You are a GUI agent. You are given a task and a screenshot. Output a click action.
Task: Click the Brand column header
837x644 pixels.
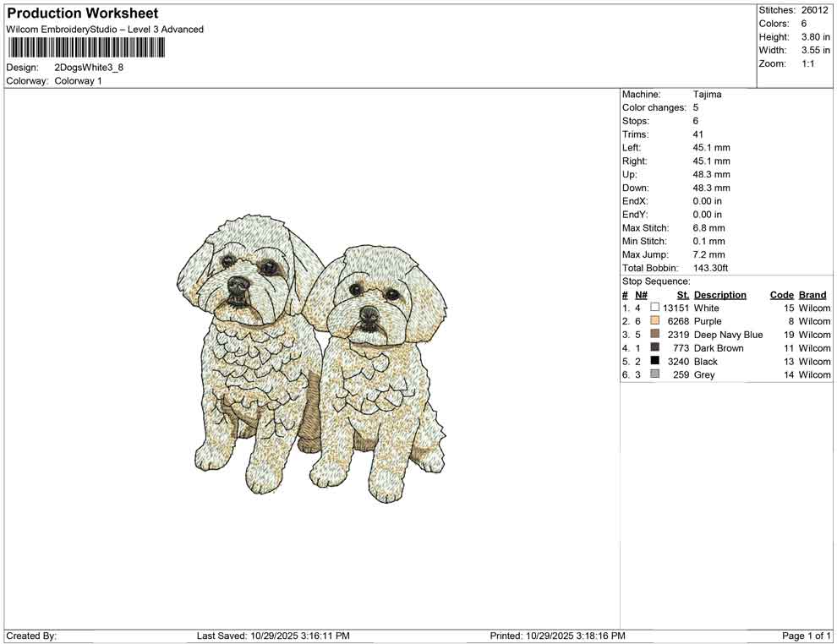pos(812,294)
